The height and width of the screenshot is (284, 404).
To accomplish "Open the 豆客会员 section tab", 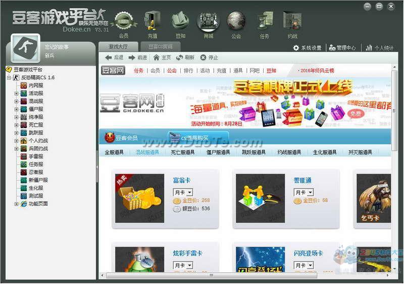I will tap(121, 138).
